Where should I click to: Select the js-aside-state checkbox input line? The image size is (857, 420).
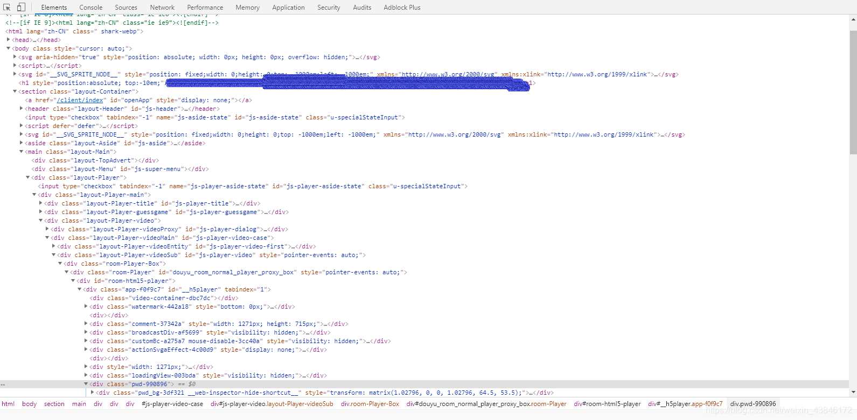click(x=215, y=117)
